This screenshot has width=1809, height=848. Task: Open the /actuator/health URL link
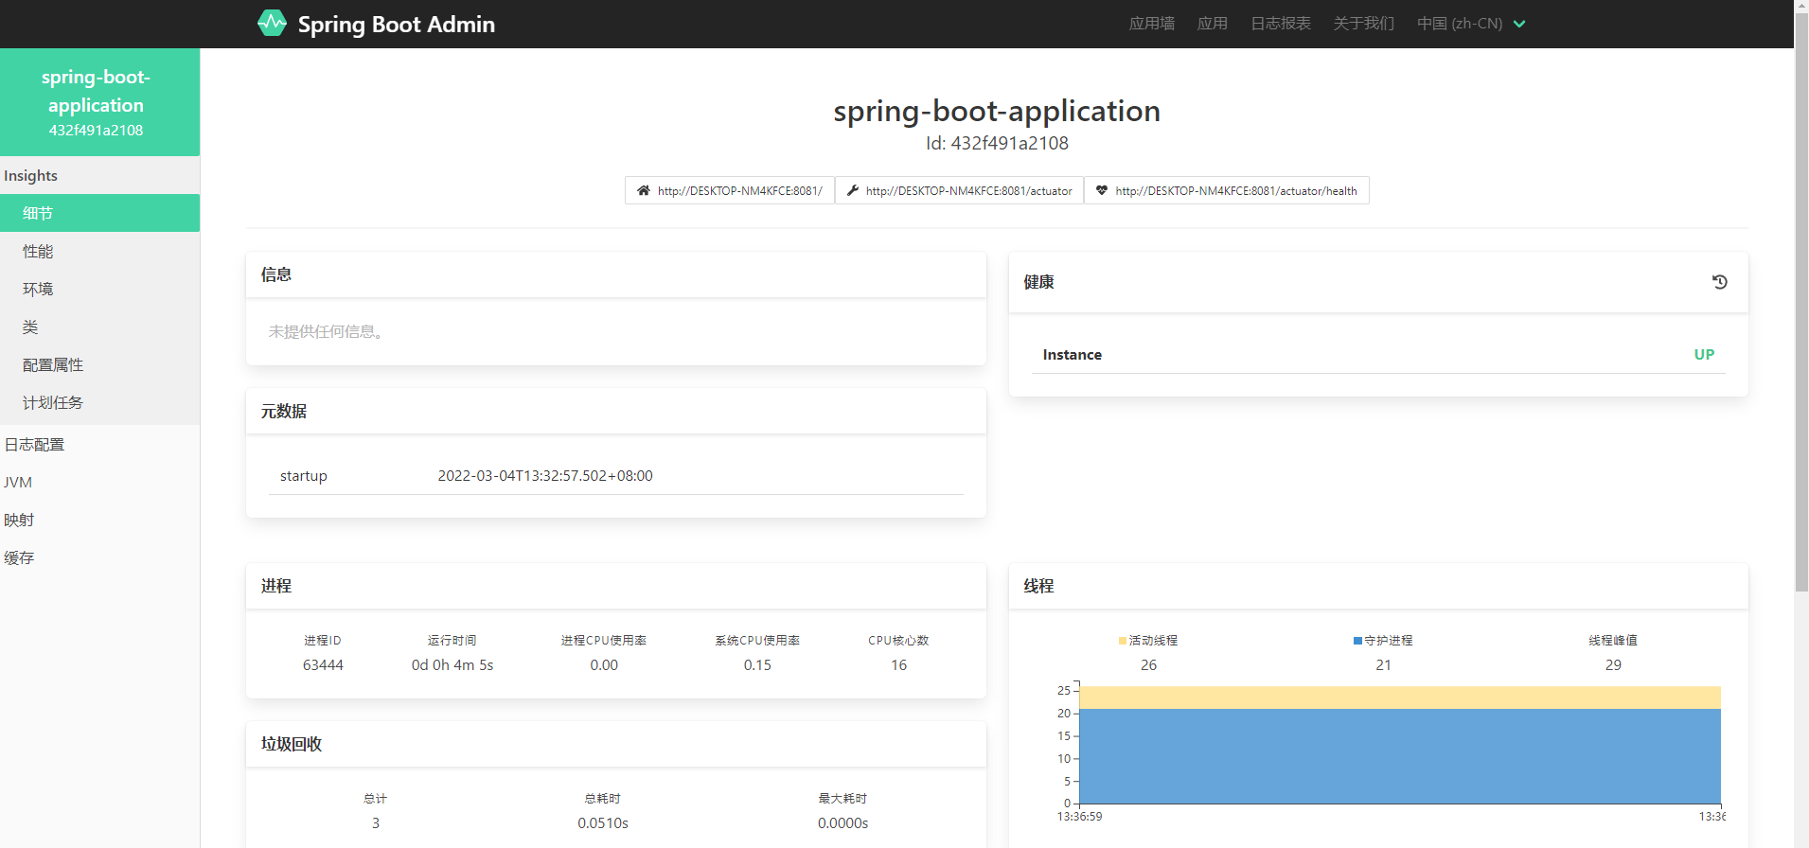coord(1227,190)
